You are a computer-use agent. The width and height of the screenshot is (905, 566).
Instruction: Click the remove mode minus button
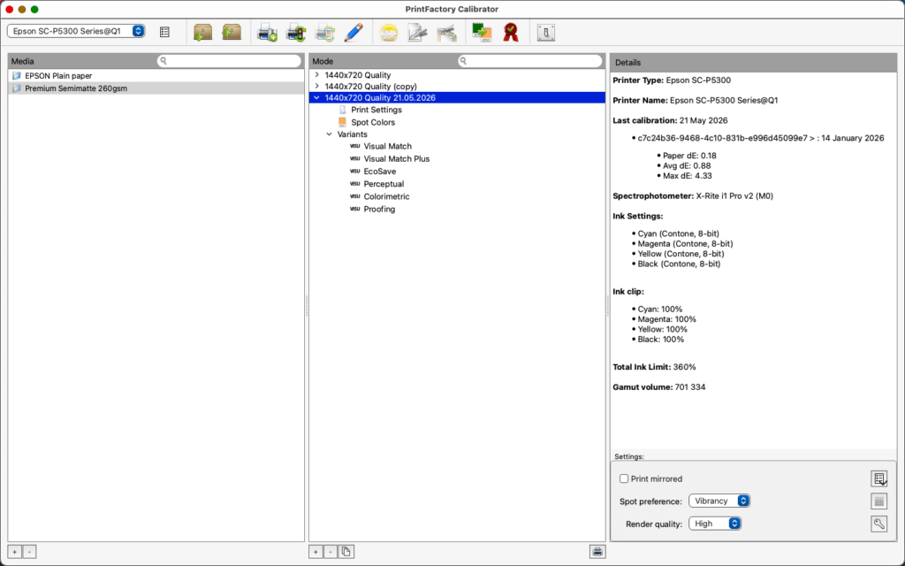tap(331, 552)
